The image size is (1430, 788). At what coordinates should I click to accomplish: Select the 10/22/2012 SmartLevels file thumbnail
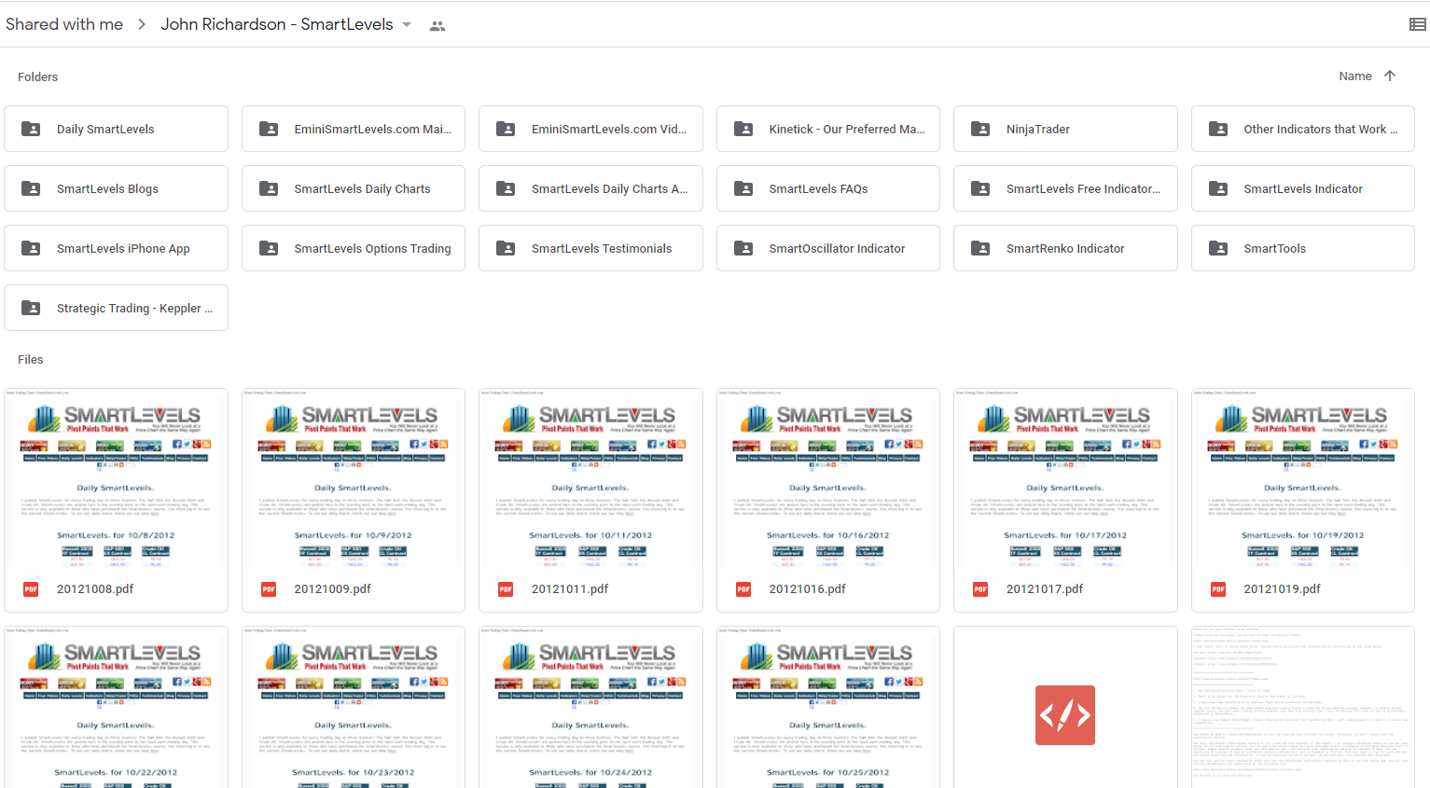[116, 707]
